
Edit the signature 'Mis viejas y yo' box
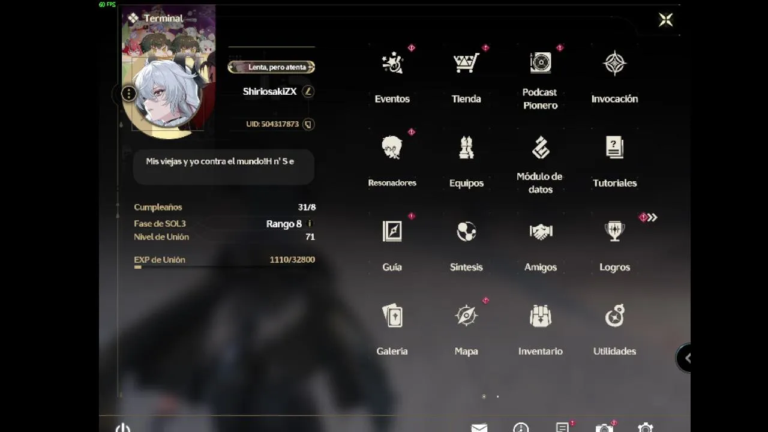pos(223,167)
